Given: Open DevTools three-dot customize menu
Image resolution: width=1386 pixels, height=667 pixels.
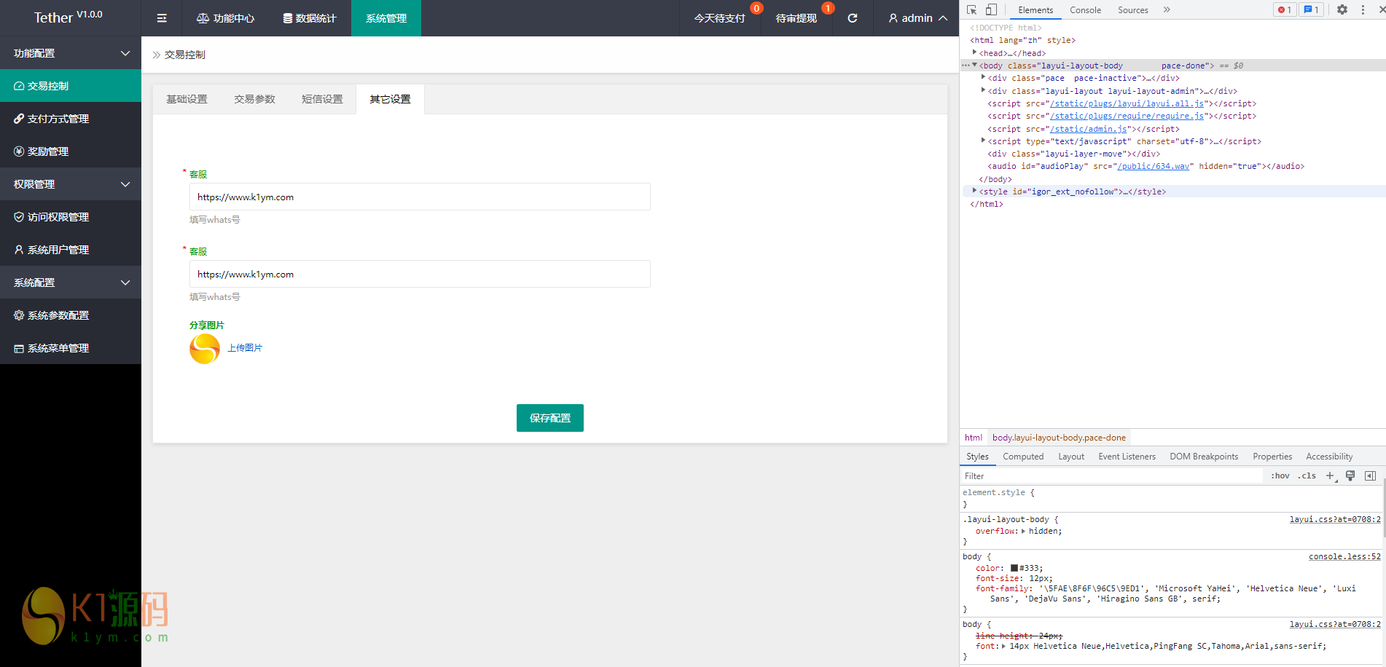Looking at the screenshot, I should [x=1363, y=9].
